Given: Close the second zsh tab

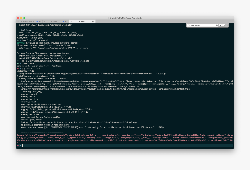Looking at the screenshot, I should click(x=44, y=21).
